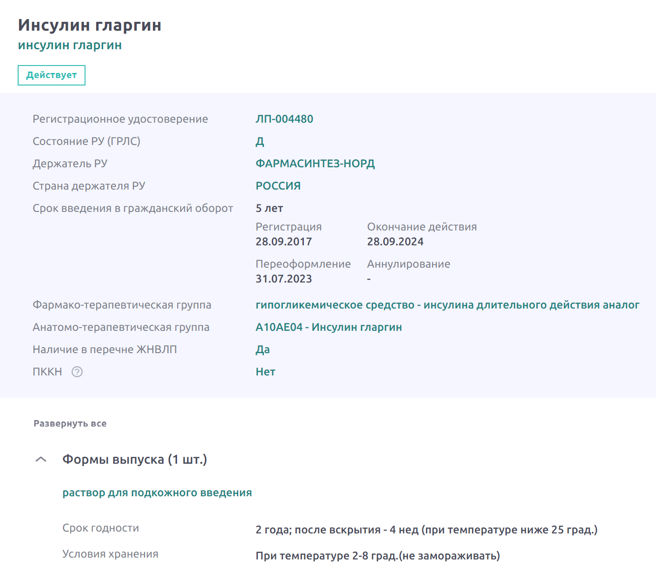The image size is (656, 585).
Task: Open гипогликемическое средство pharmacotherapeutic group link
Action: point(447,305)
